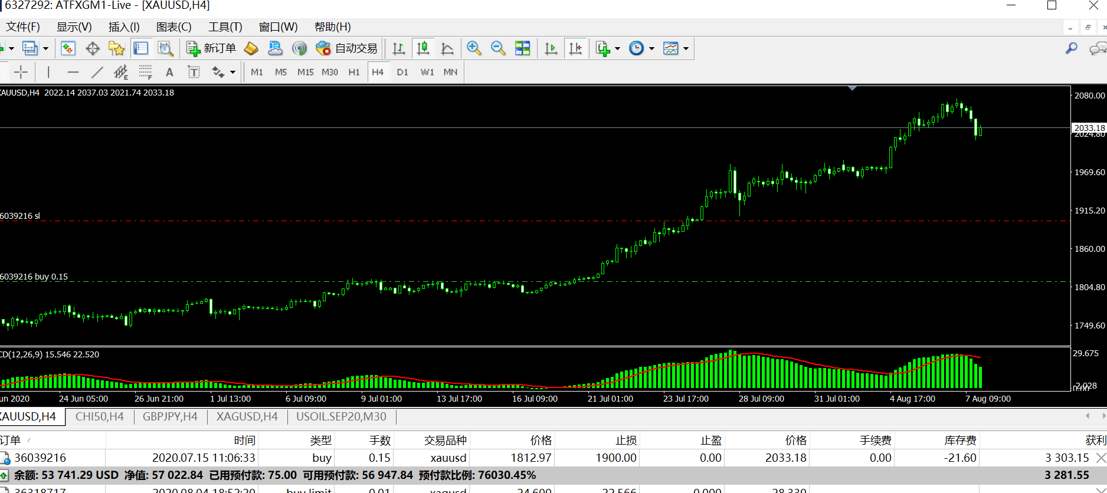Select the crosshair cursor tool
This screenshot has height=493, width=1107.
pyautogui.click(x=21, y=72)
